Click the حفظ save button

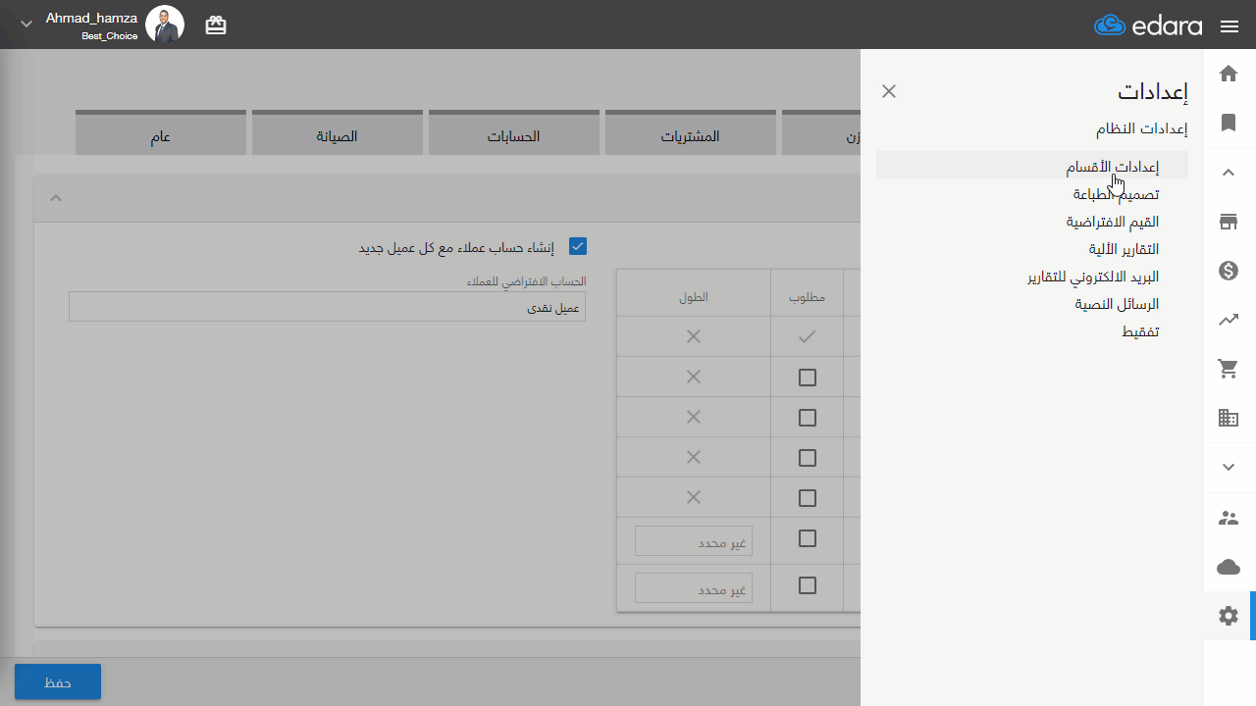[58, 681]
